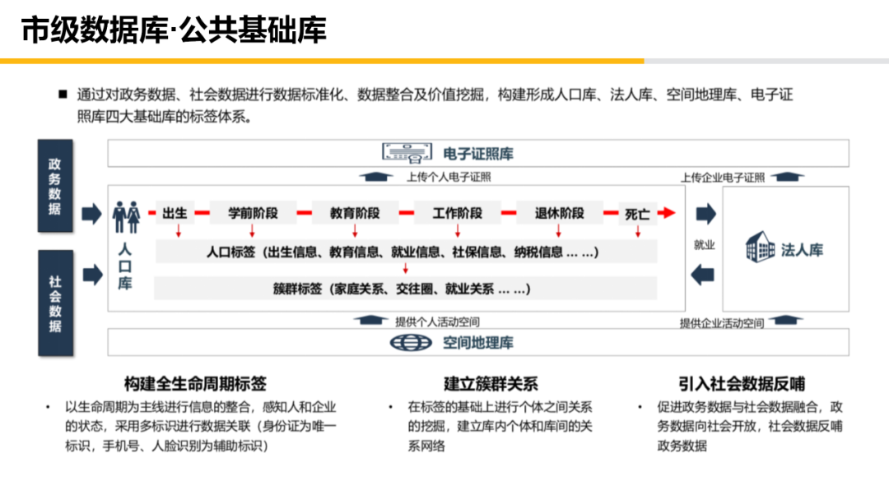Image resolution: width=889 pixels, height=500 pixels.
Task: Click the arrow beside 社会数据 box
Action: (92, 275)
